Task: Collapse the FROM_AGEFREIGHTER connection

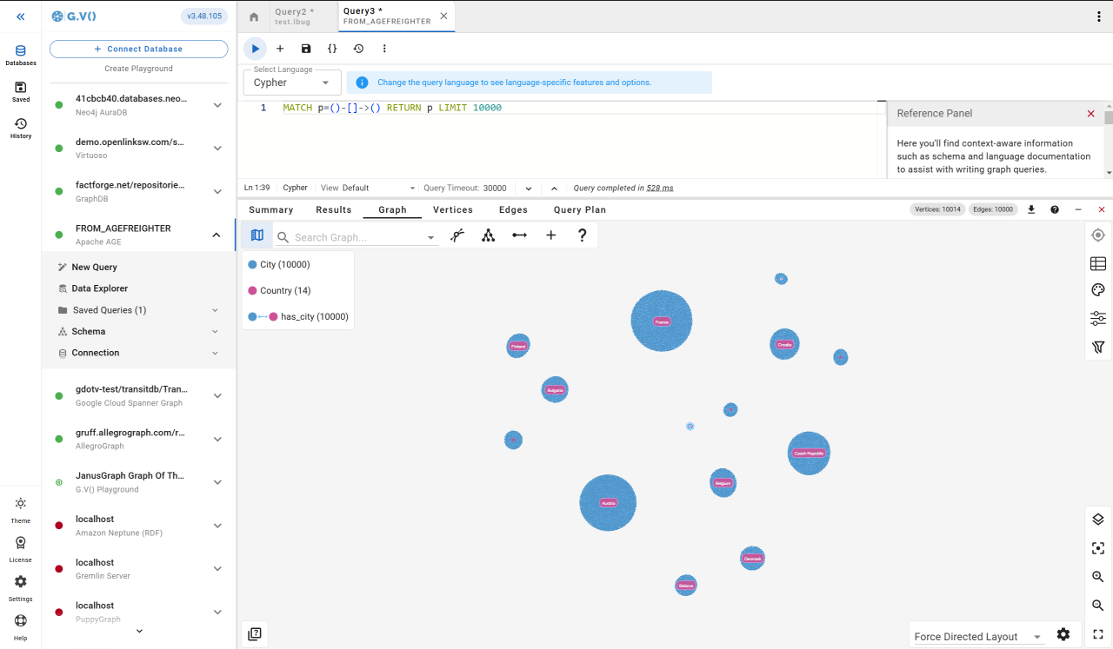Action: tap(217, 235)
